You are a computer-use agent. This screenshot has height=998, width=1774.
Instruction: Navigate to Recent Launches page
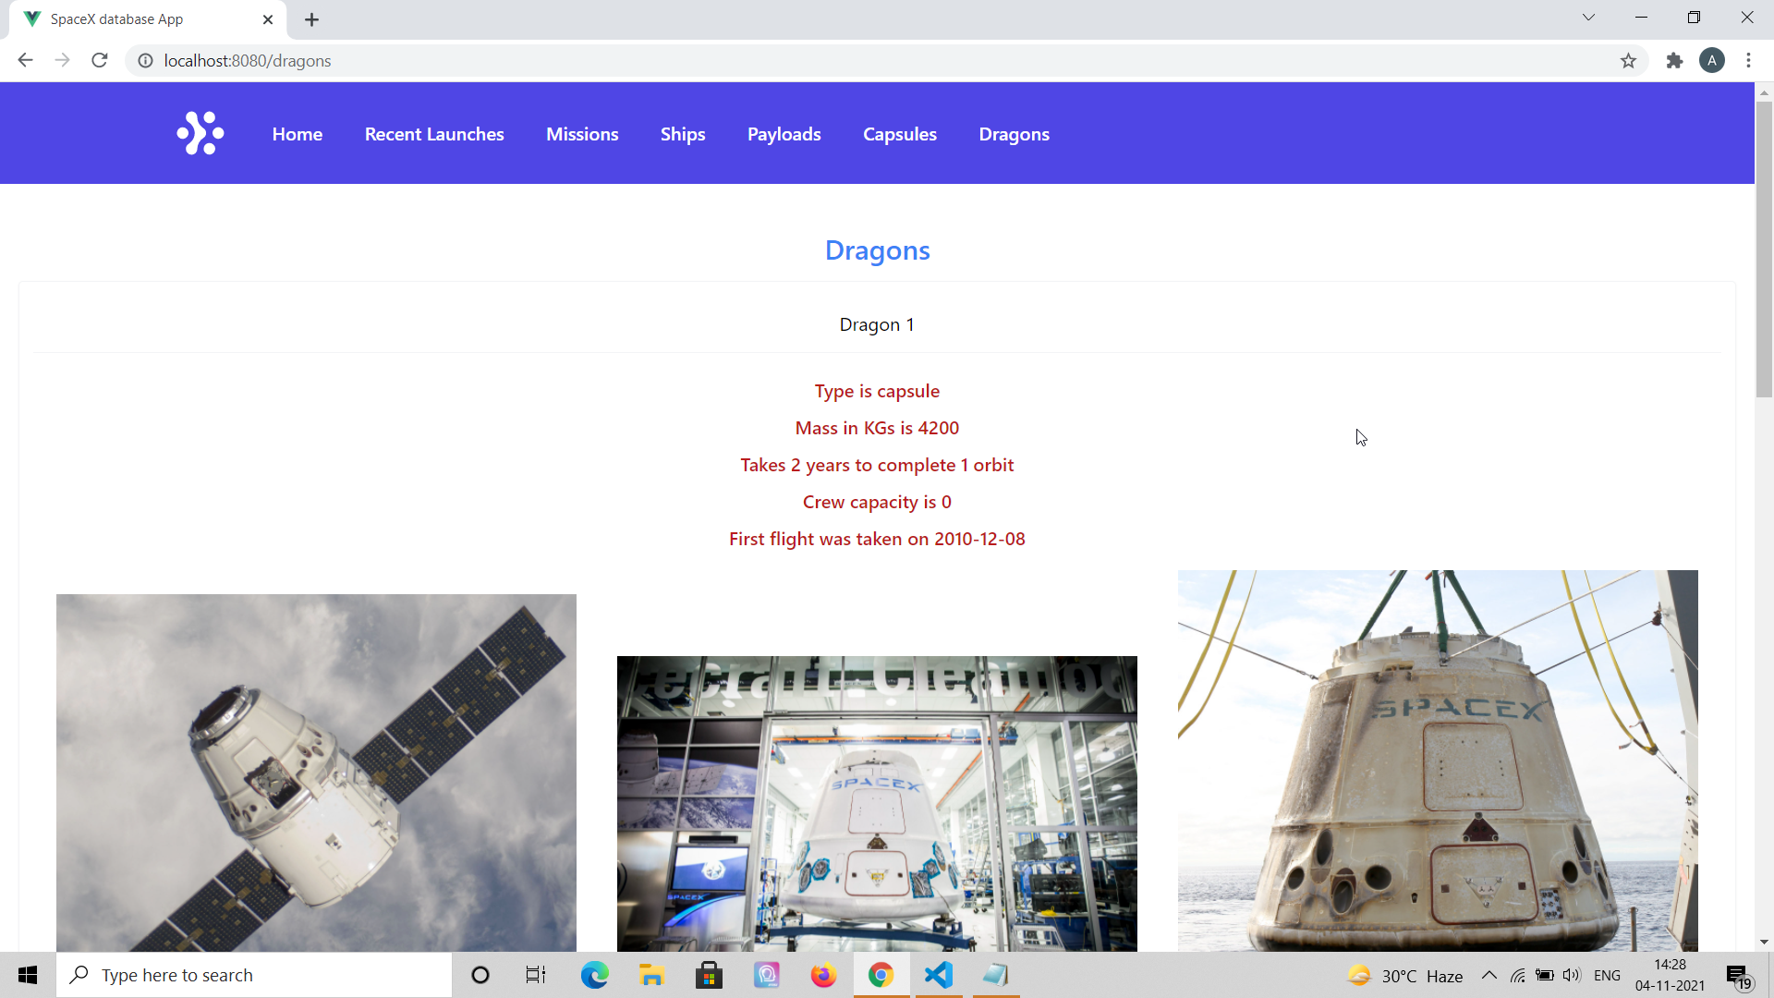434,134
